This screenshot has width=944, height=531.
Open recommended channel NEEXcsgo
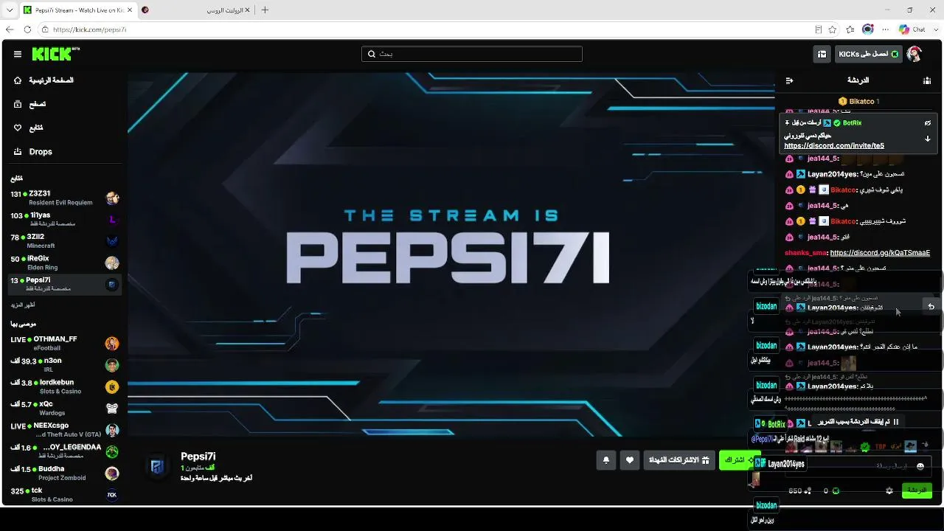(64, 429)
